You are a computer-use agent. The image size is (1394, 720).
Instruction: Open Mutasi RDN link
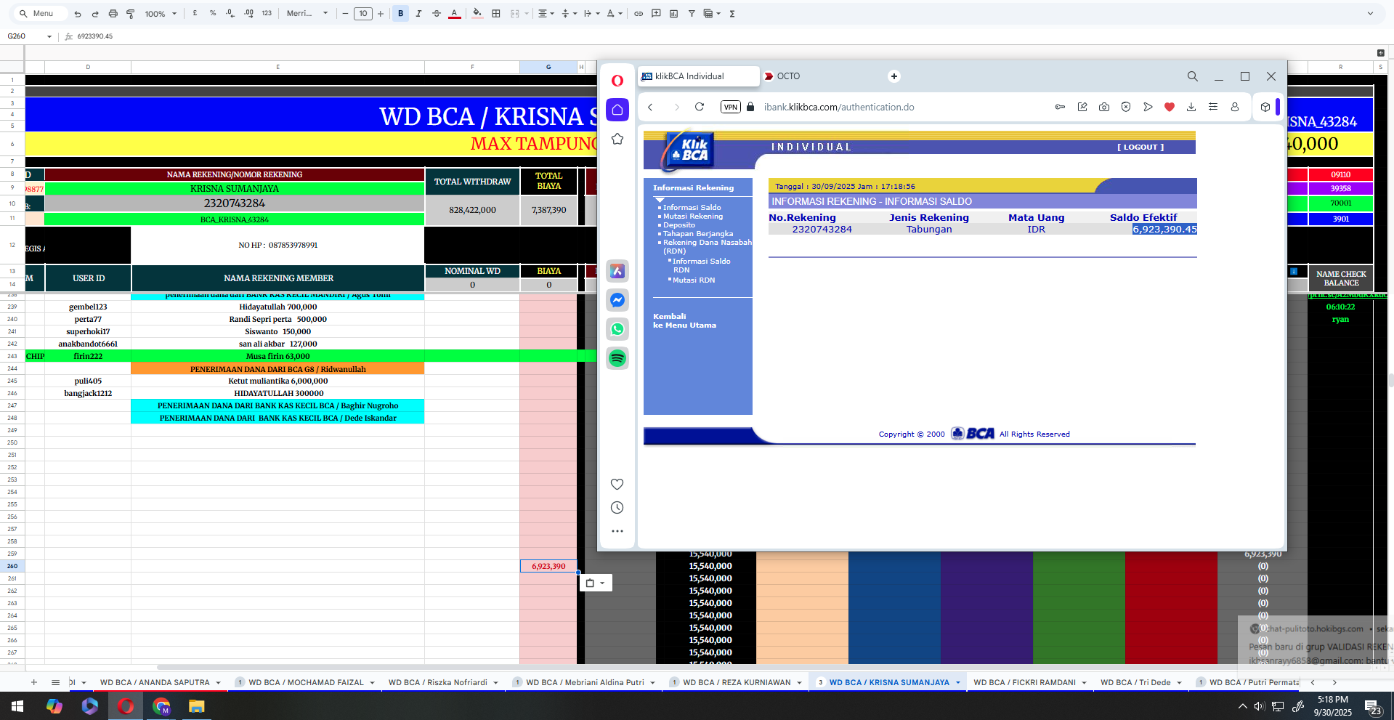click(x=694, y=280)
